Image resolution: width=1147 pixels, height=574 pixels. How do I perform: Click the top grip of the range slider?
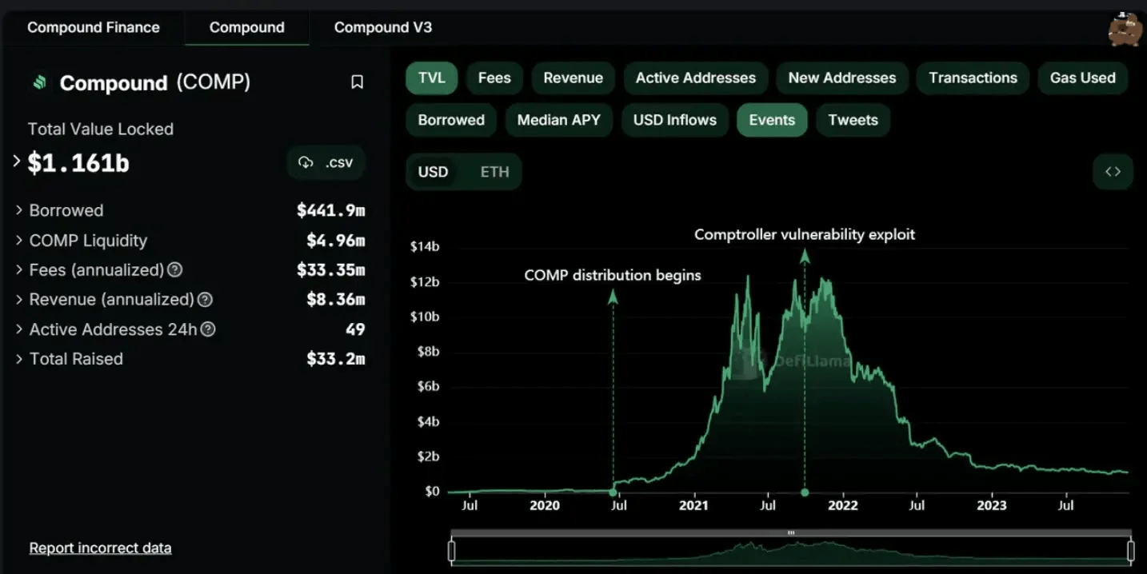point(791,532)
